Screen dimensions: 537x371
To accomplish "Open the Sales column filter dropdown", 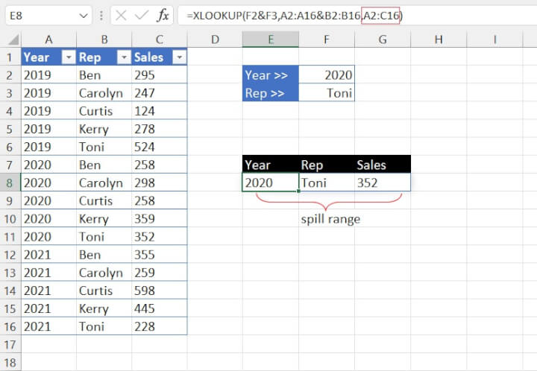I will [x=178, y=57].
